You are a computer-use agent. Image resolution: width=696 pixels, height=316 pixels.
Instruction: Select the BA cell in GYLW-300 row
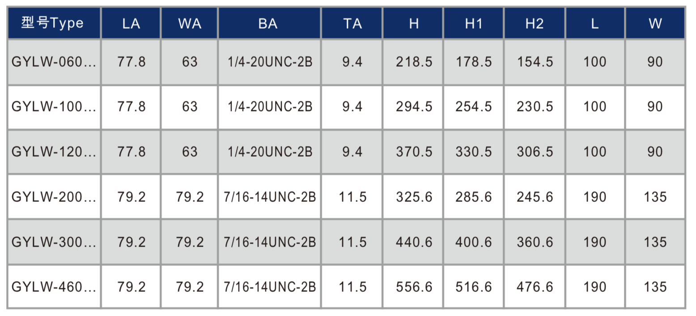pos(270,242)
